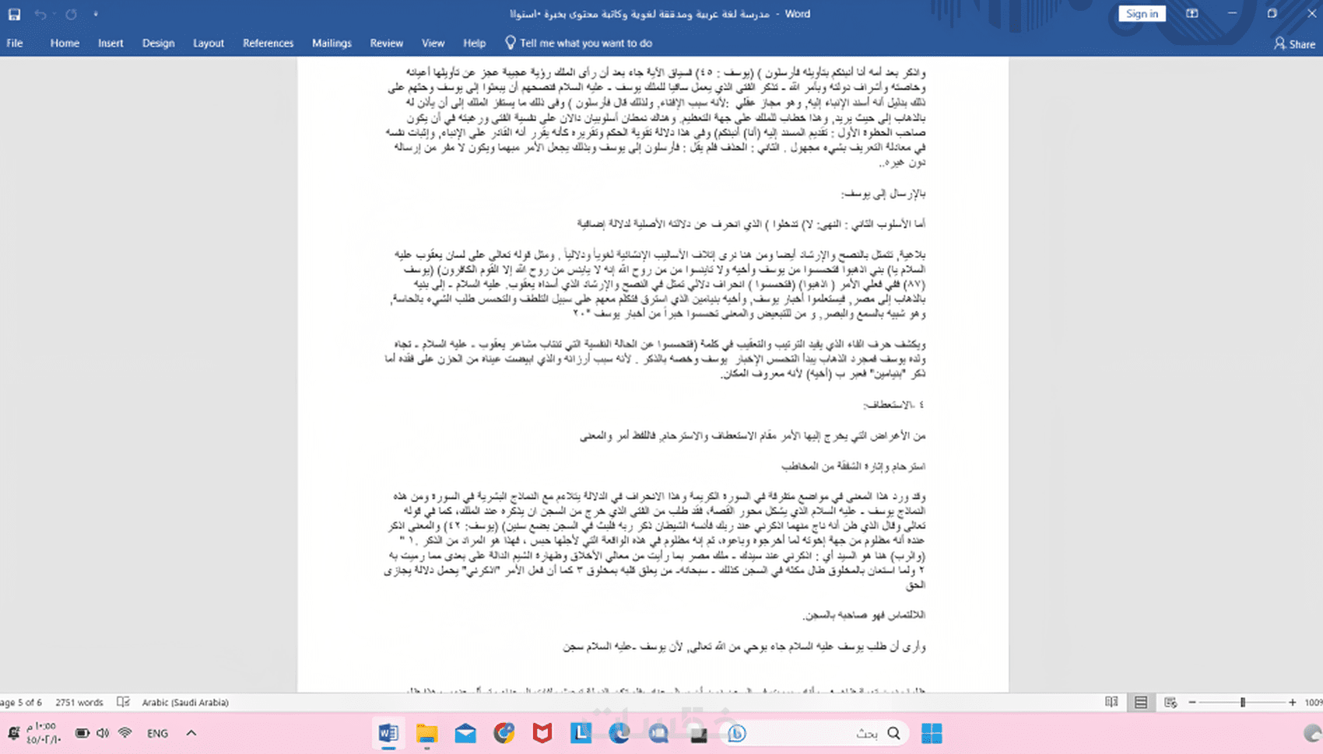
Task: Switch to Read Mode view
Action: pyautogui.click(x=1111, y=703)
